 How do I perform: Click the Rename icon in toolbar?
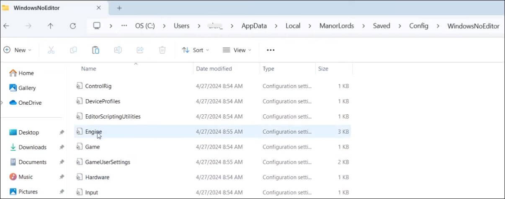(x=118, y=50)
